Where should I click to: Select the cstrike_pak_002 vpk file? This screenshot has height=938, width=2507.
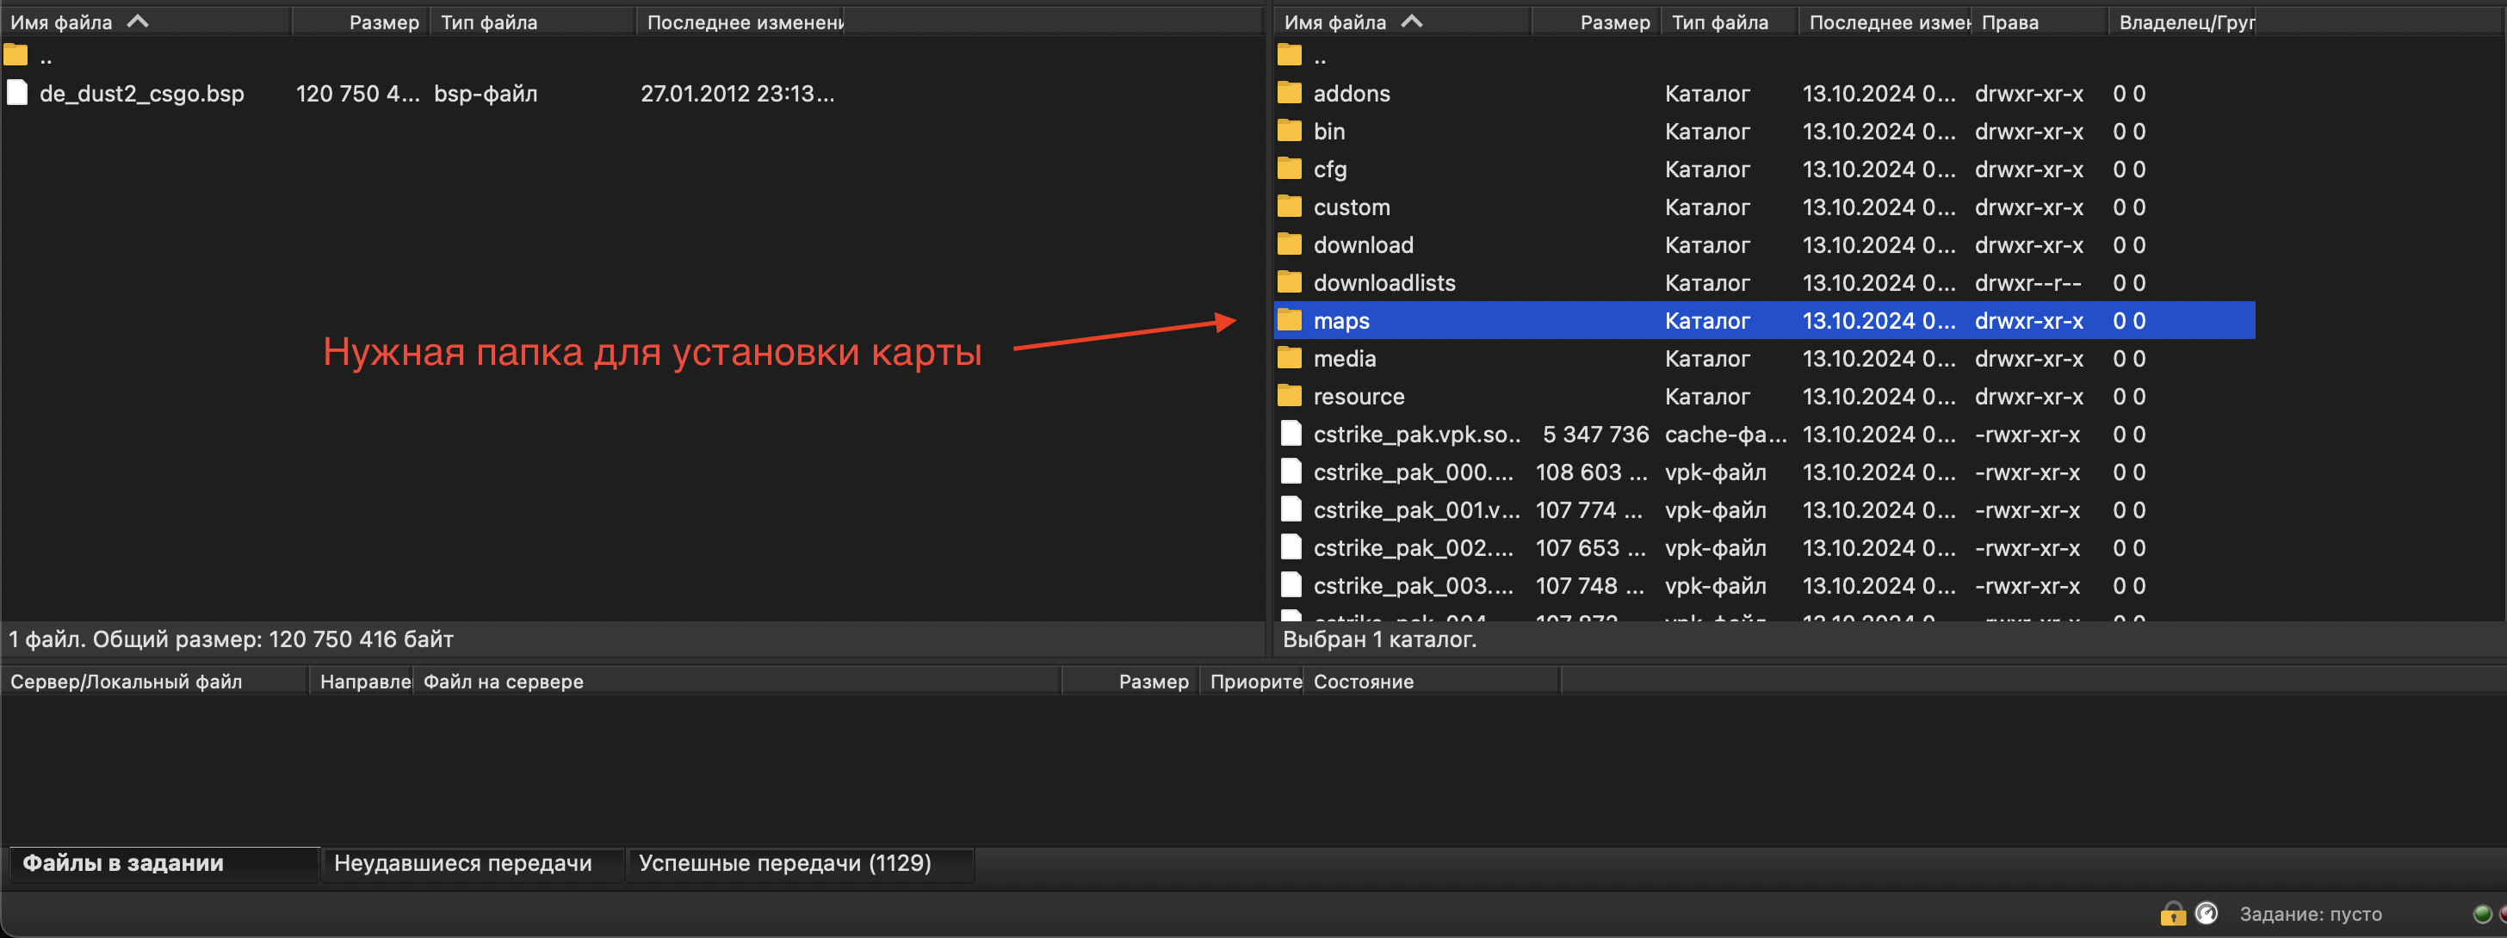point(1412,548)
